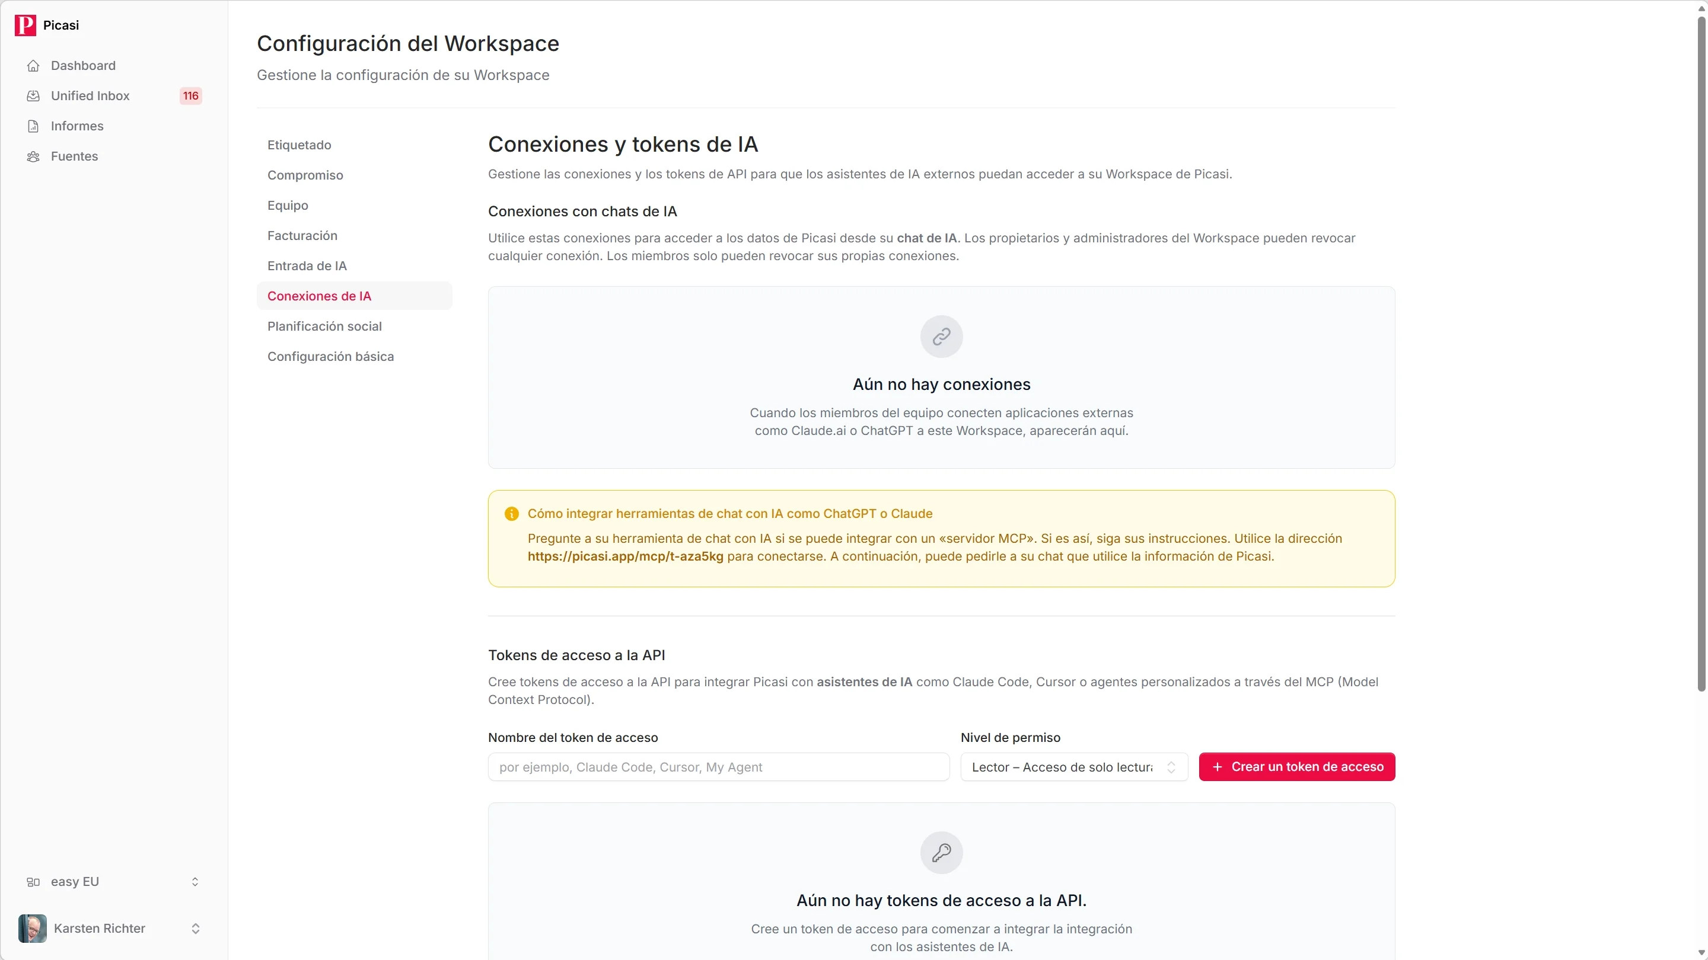Click the 'Conexiones con chats de IA' heading
This screenshot has height=960, width=1708.
pyautogui.click(x=582, y=212)
